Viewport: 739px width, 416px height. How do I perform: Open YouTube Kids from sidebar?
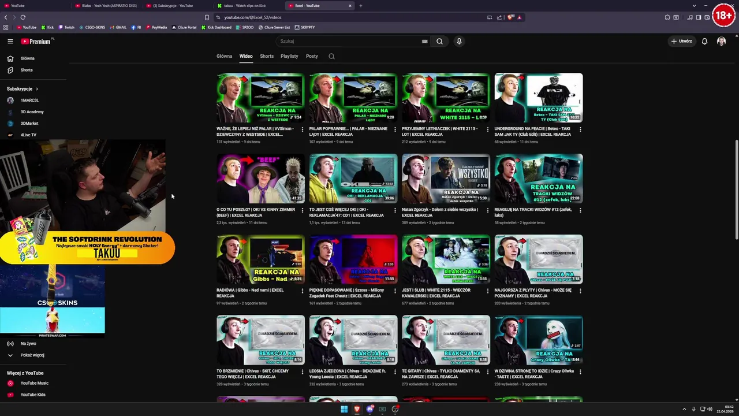coord(33,395)
